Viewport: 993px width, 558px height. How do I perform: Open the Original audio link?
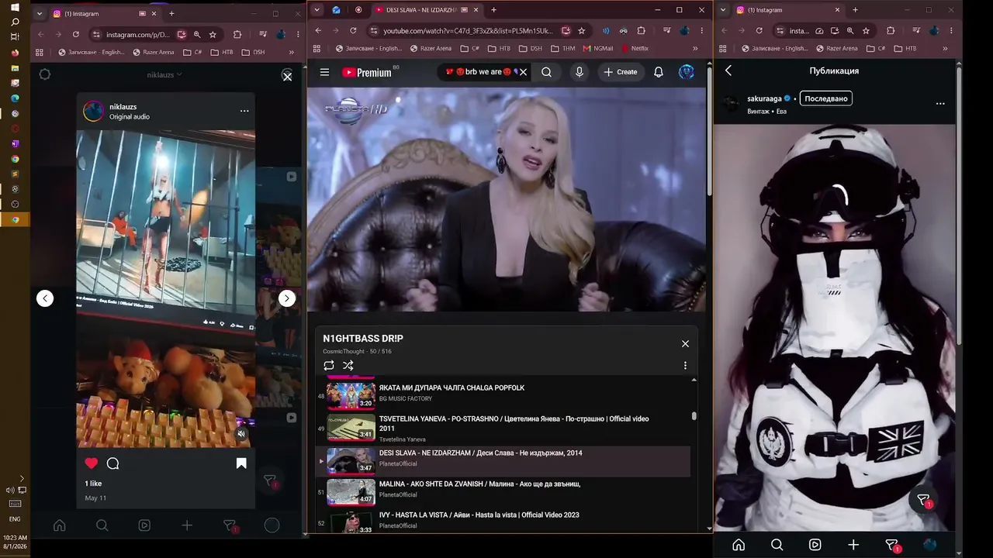pyautogui.click(x=130, y=117)
